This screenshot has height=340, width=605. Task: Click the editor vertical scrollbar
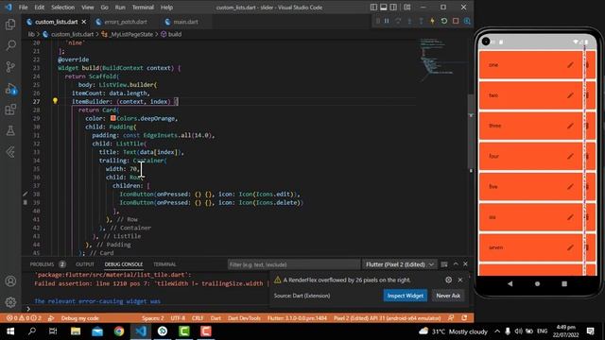[471, 133]
